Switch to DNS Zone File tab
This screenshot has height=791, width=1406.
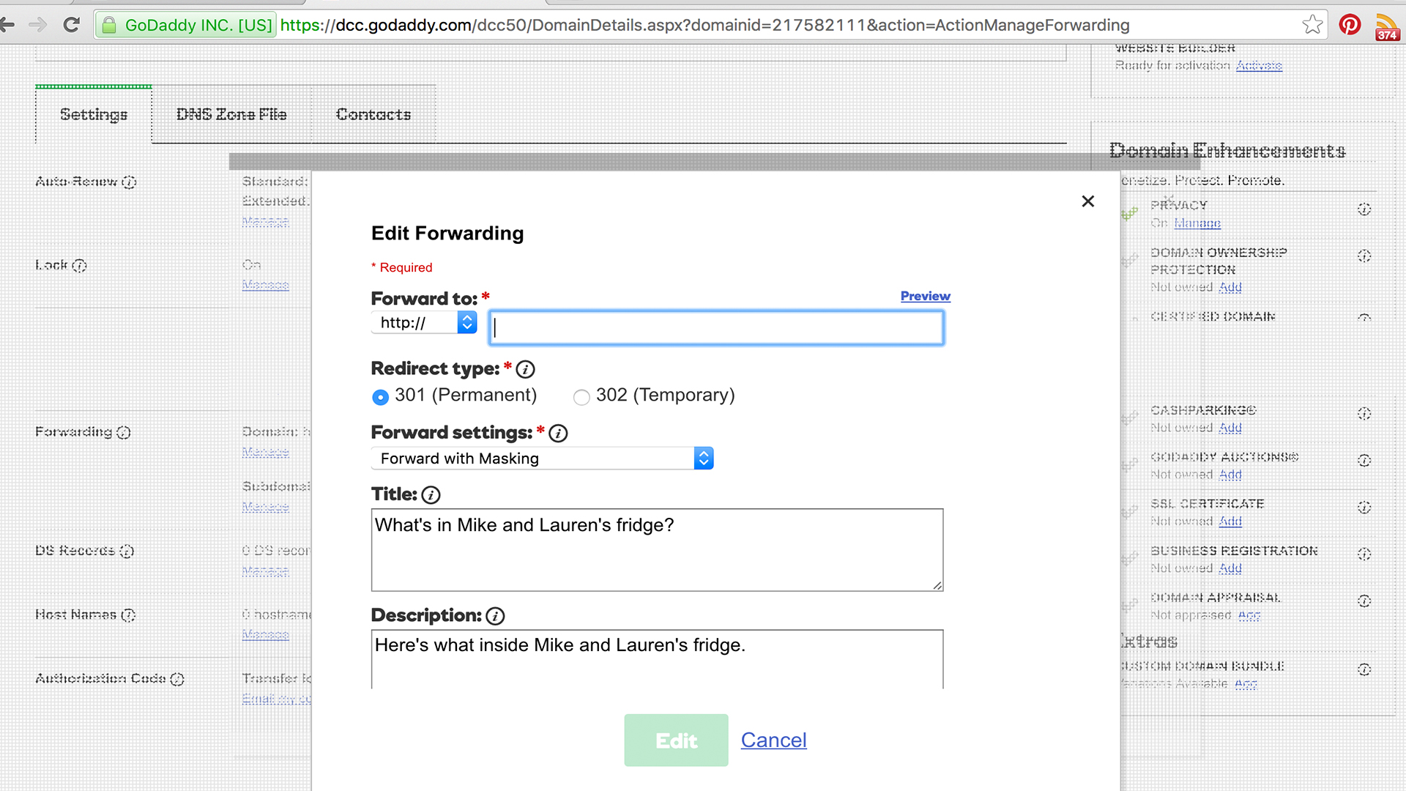pos(231,115)
